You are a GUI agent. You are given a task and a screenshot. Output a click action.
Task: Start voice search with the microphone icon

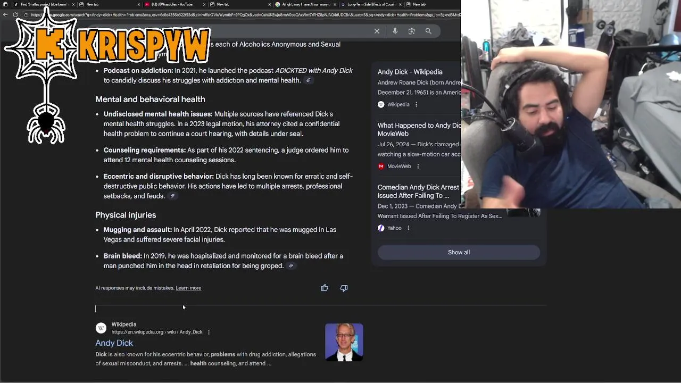tap(395, 31)
